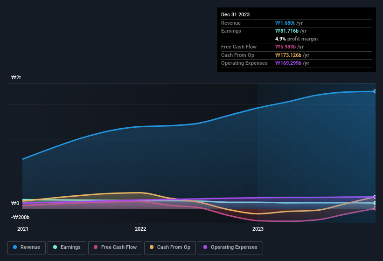383x261 pixels.
Task: Click the Operating Expenses purple endpoint marker
Action: click(x=375, y=197)
